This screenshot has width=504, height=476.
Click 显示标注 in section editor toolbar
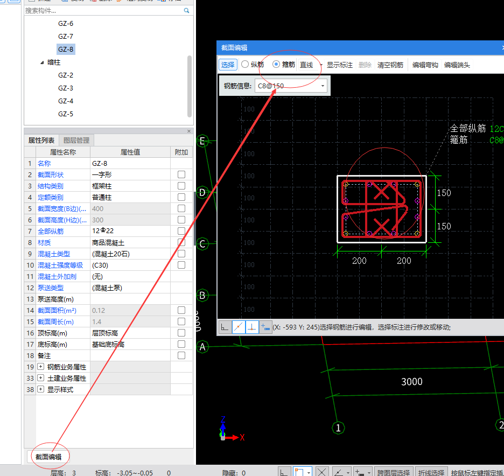click(x=339, y=65)
